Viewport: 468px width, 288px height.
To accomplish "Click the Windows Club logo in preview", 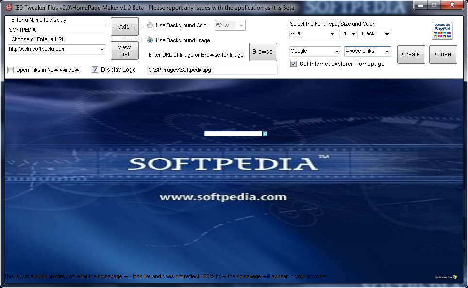I will click(446, 277).
